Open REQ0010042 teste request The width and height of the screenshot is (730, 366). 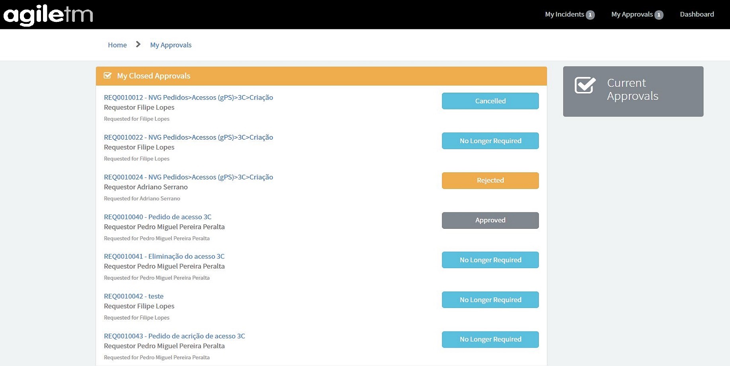pos(134,296)
